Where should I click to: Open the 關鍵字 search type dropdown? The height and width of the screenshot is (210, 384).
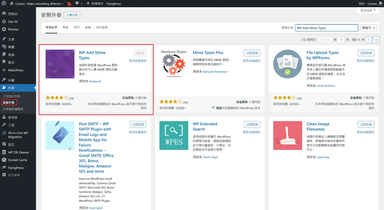tap(368, 28)
